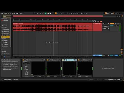Click the orange Arrangement View selector
This screenshot has width=124, height=93.
122,16
